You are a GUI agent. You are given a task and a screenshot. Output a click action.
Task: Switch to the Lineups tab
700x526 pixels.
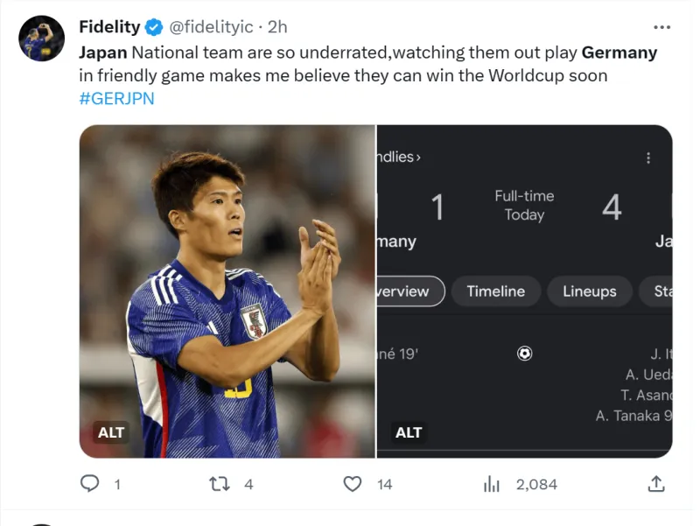click(x=589, y=291)
